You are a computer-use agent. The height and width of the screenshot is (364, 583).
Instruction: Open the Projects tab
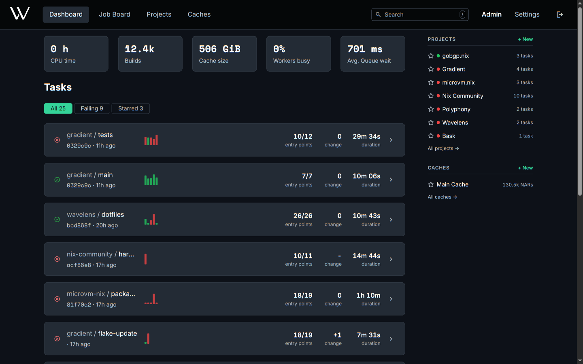pyautogui.click(x=159, y=15)
